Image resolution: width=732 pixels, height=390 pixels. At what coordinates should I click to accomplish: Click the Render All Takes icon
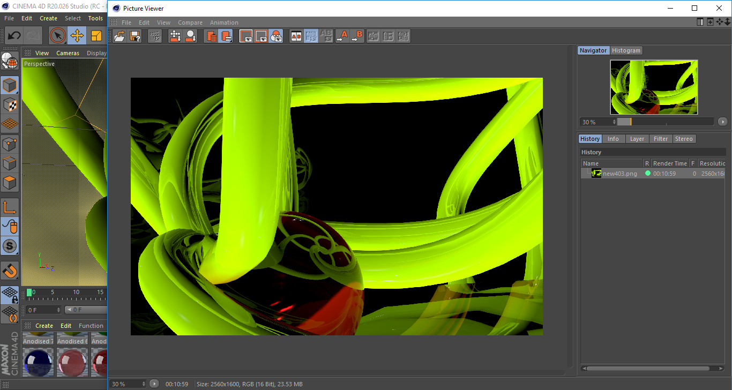(x=175, y=36)
